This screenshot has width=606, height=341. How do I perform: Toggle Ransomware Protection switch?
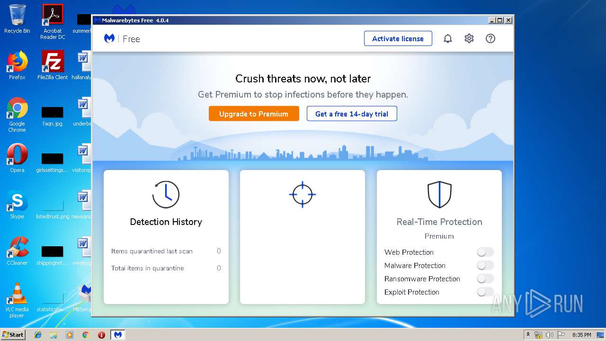[485, 278]
